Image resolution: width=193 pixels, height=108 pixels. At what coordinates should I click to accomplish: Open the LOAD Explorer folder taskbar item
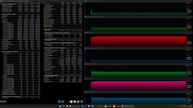75,106
